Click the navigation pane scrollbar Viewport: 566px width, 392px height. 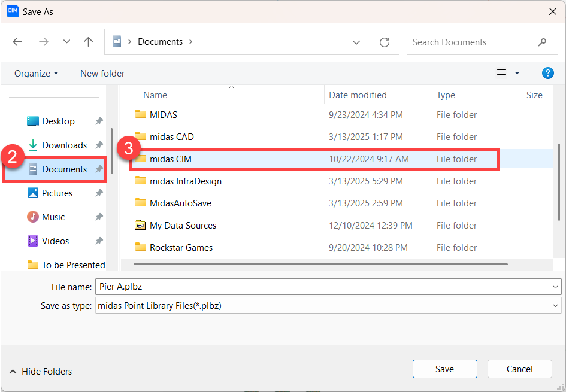(x=112, y=151)
